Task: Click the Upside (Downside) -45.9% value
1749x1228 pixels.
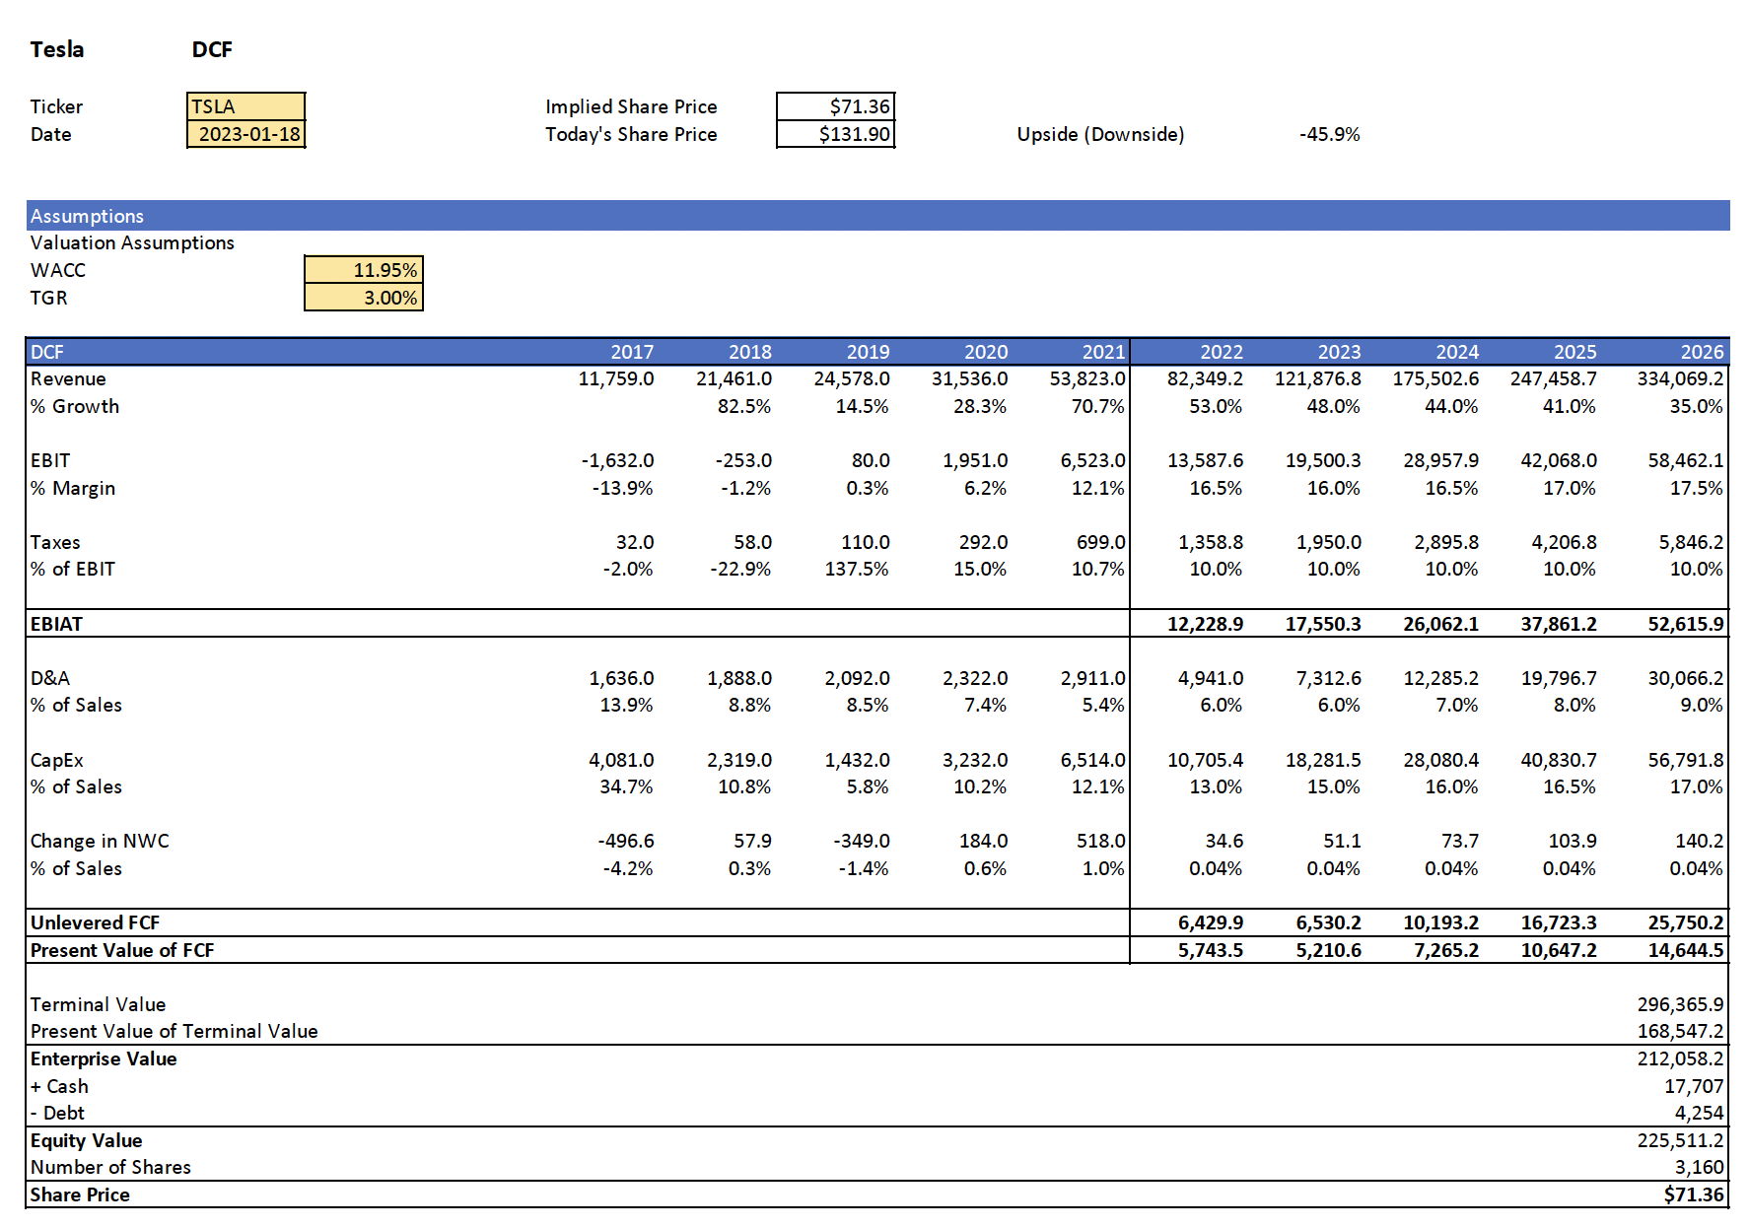Action: 1329,134
